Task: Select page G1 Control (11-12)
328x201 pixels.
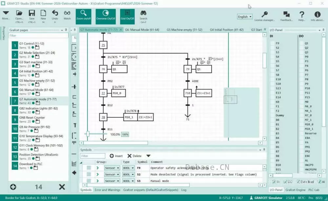Action: coord(40,45)
